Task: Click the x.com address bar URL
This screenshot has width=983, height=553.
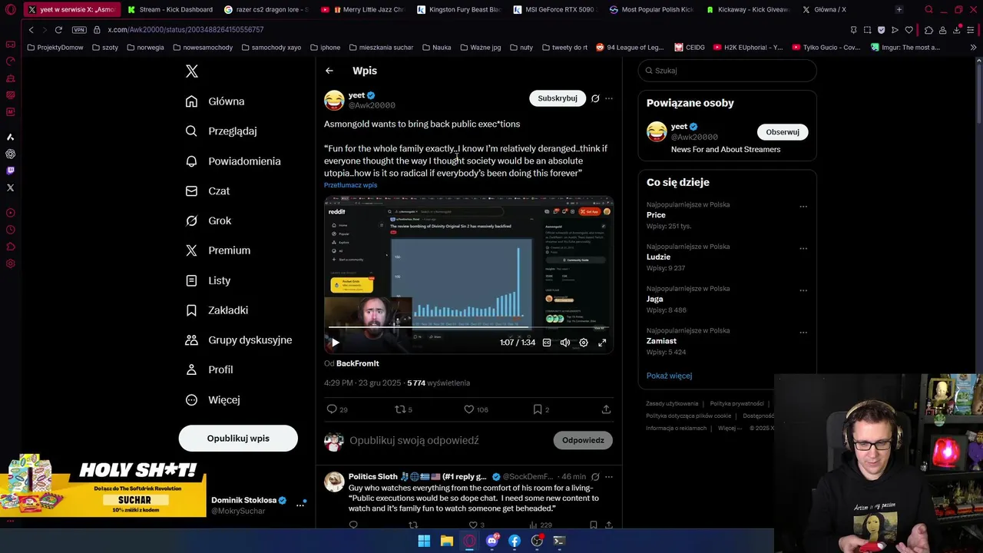Action: pos(185,30)
